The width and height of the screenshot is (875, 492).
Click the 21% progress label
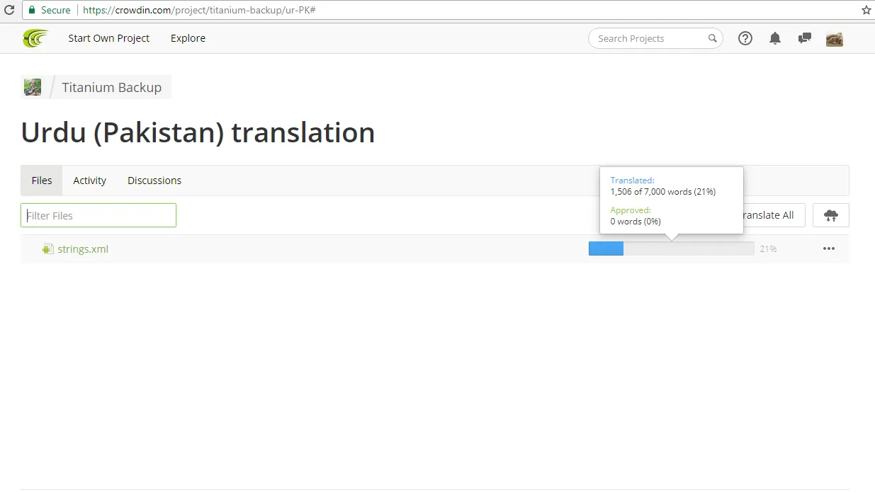(768, 249)
